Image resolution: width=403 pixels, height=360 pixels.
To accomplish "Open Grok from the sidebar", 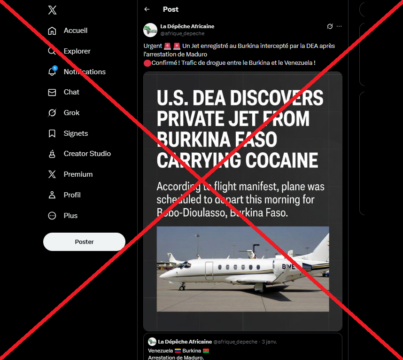I will point(52,113).
